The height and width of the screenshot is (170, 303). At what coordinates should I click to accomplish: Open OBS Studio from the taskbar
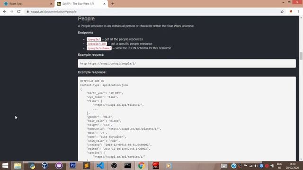point(114,166)
